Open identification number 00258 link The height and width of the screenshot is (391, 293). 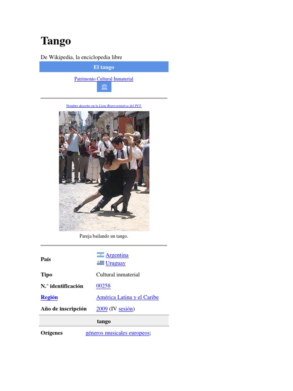click(103, 286)
